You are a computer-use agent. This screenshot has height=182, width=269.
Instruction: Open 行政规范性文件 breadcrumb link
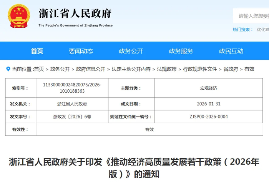(x=200, y=69)
